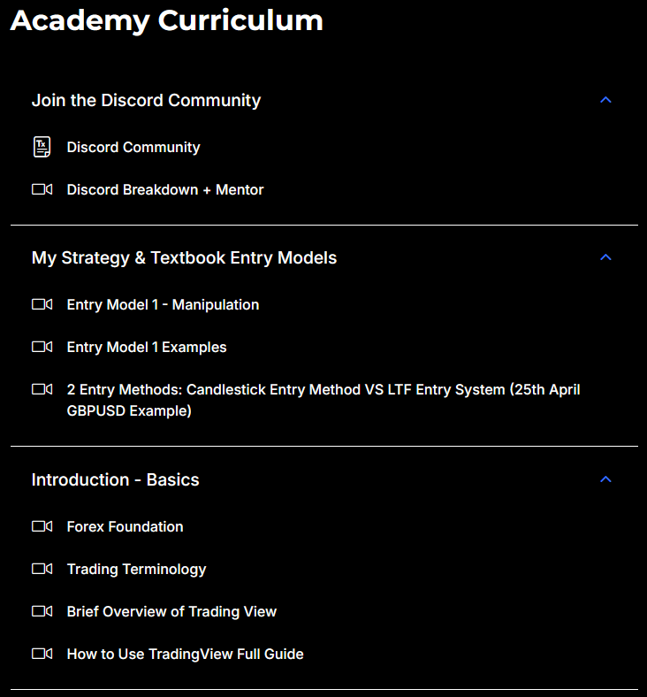Click video icon next to Discord Breakdown + Mentor
Screen dimensions: 647x697
[x=42, y=189]
